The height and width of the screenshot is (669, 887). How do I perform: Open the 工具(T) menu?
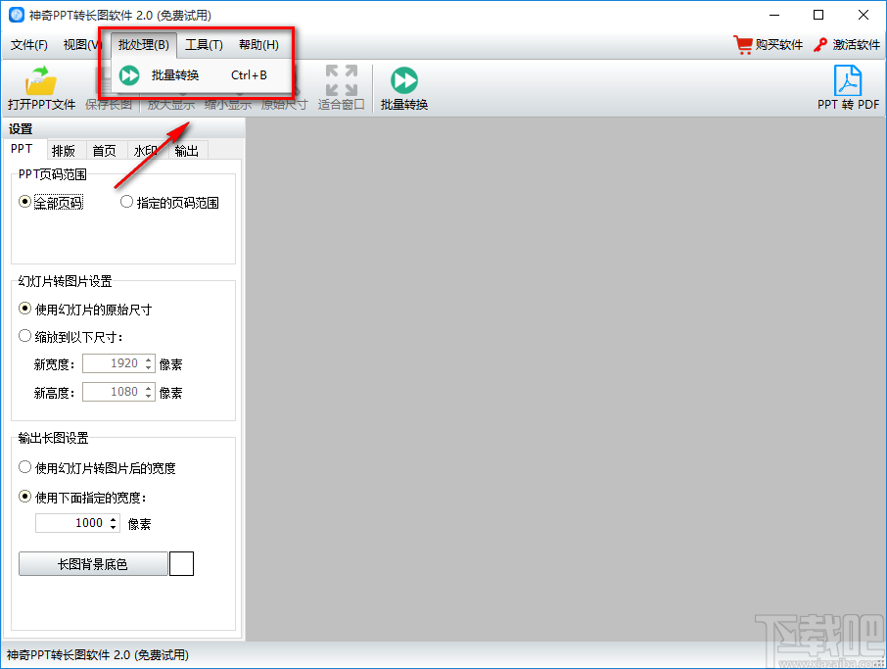click(204, 45)
